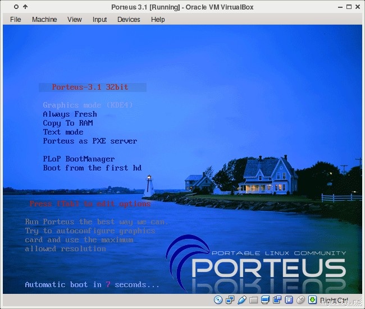Click the USB devices status icon
This screenshot has height=309, width=365.
(242, 300)
